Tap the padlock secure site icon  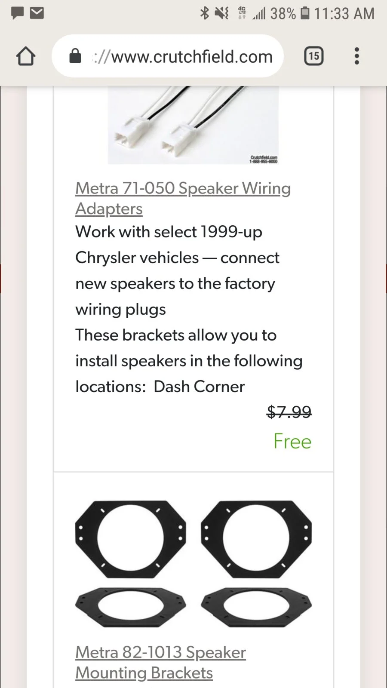pos(75,56)
